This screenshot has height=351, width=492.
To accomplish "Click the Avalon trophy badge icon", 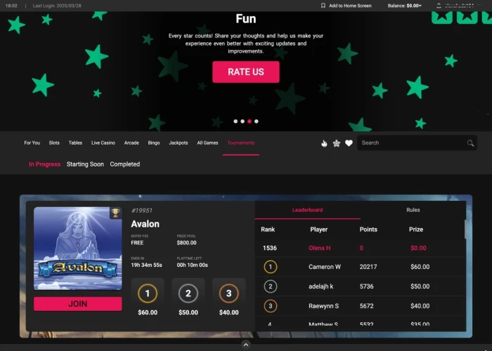I will [x=115, y=213].
